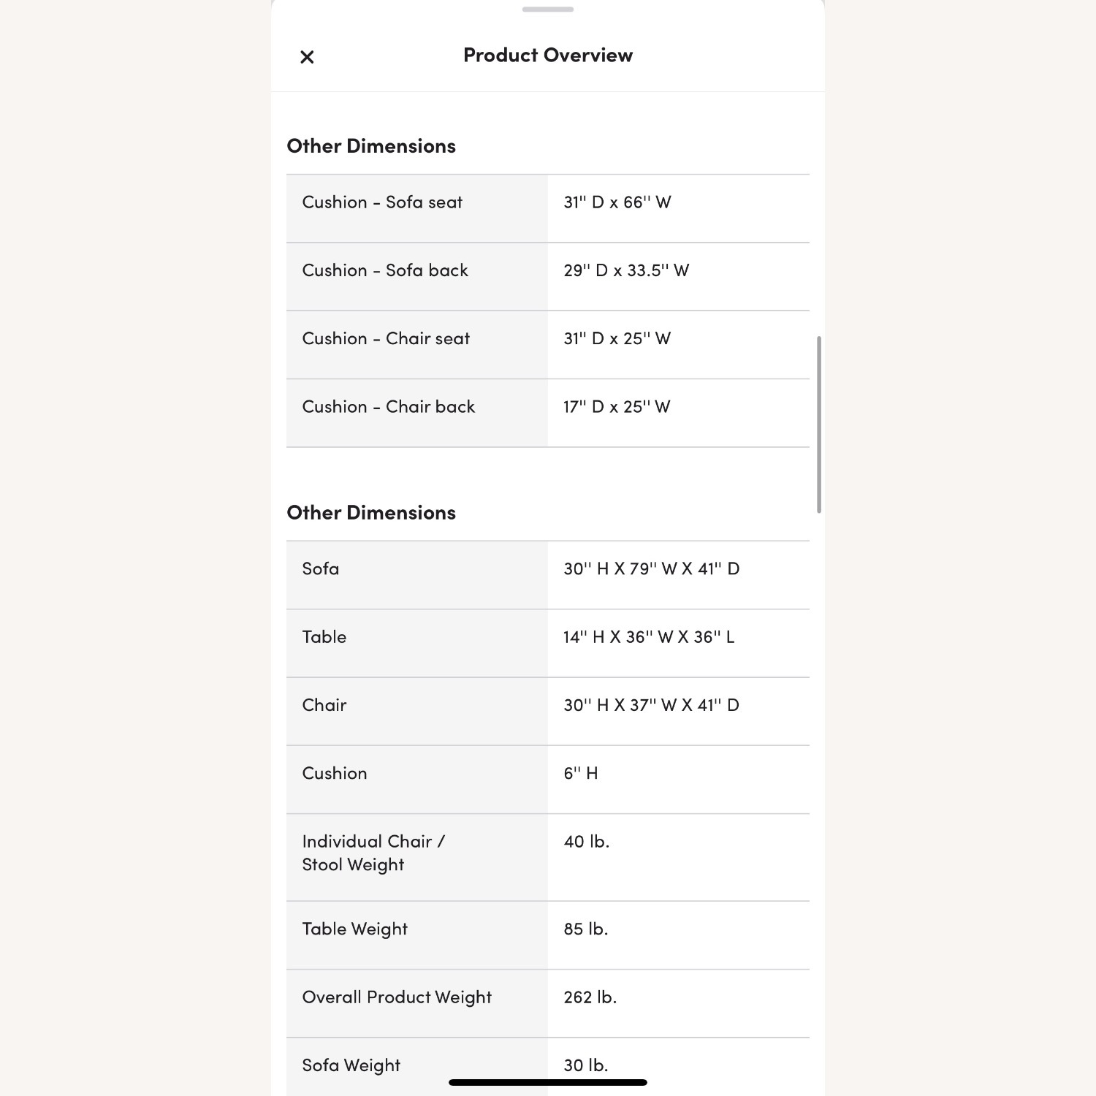This screenshot has width=1096, height=1096.
Task: Tap the Overall Product Weight label
Action: coord(397,997)
